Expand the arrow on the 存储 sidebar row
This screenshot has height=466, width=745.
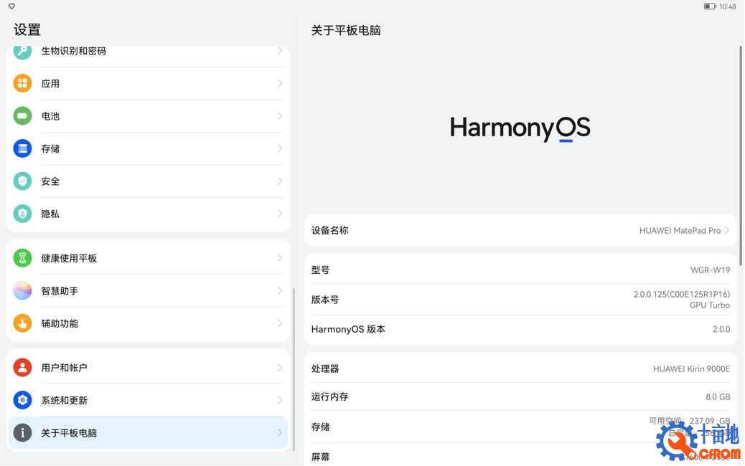(x=280, y=148)
